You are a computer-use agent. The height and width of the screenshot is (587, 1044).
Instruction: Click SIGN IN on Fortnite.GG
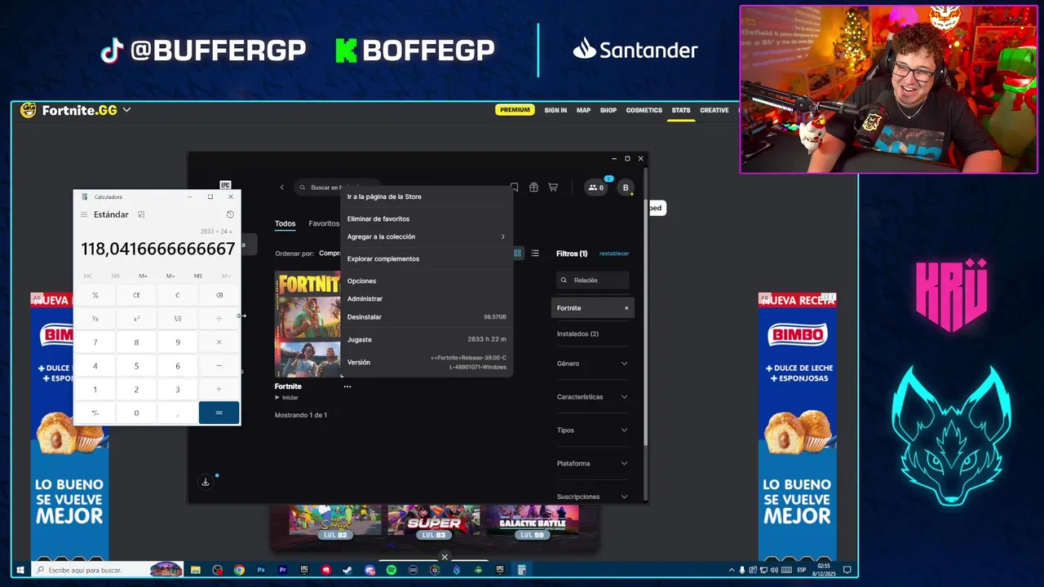pos(555,110)
